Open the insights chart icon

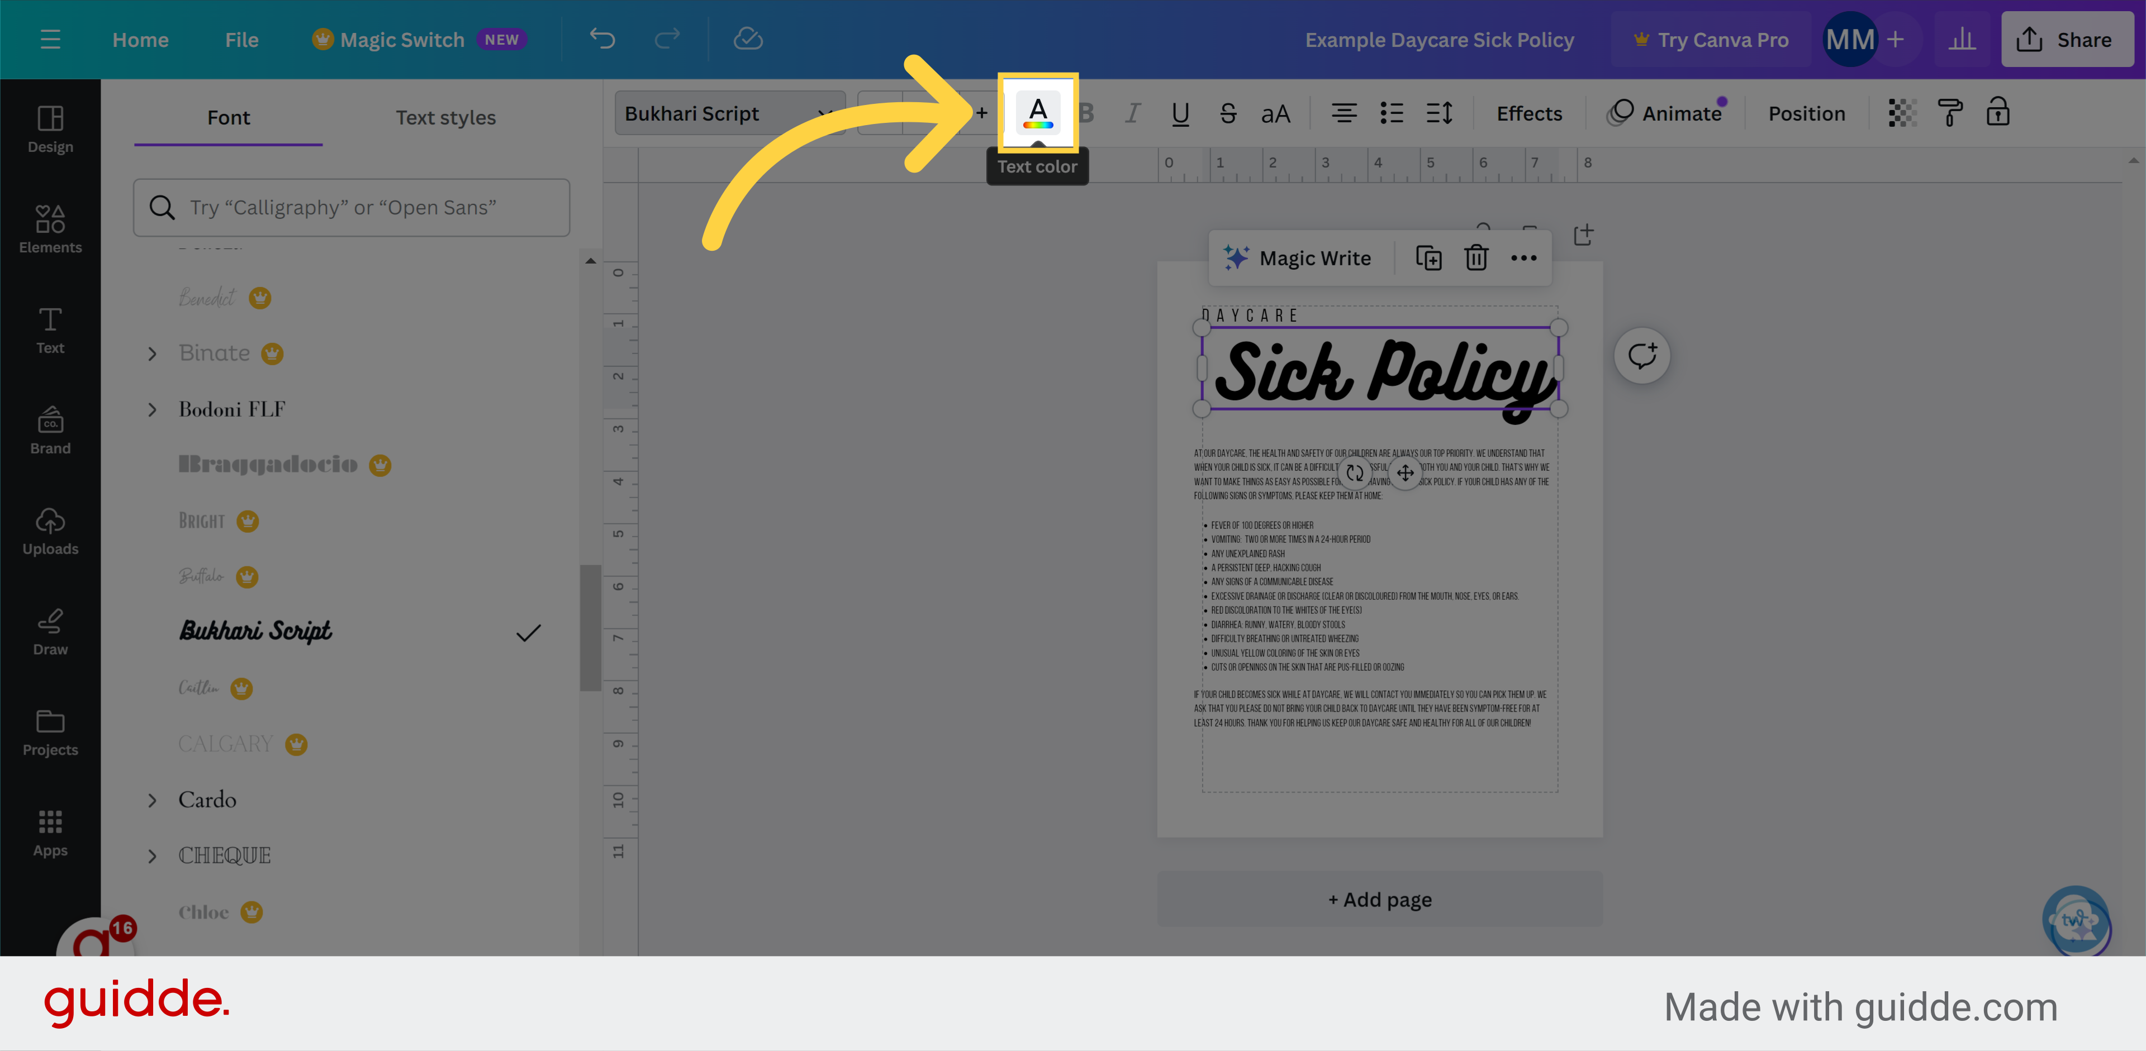[1963, 39]
